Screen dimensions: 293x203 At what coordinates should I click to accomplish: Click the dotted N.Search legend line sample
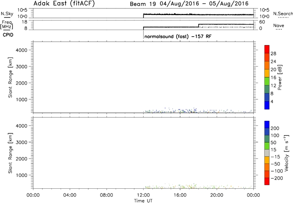click(283, 18)
